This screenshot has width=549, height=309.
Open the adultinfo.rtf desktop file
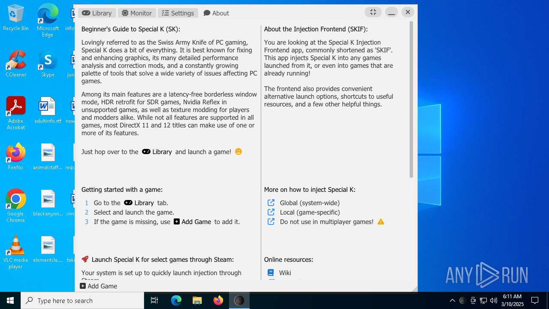(x=48, y=110)
